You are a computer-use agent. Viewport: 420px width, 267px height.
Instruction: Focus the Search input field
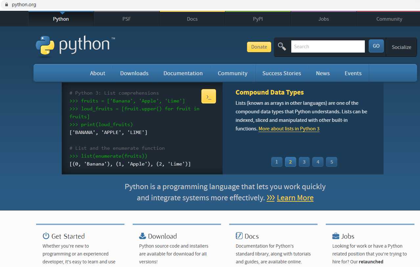tap(328, 46)
